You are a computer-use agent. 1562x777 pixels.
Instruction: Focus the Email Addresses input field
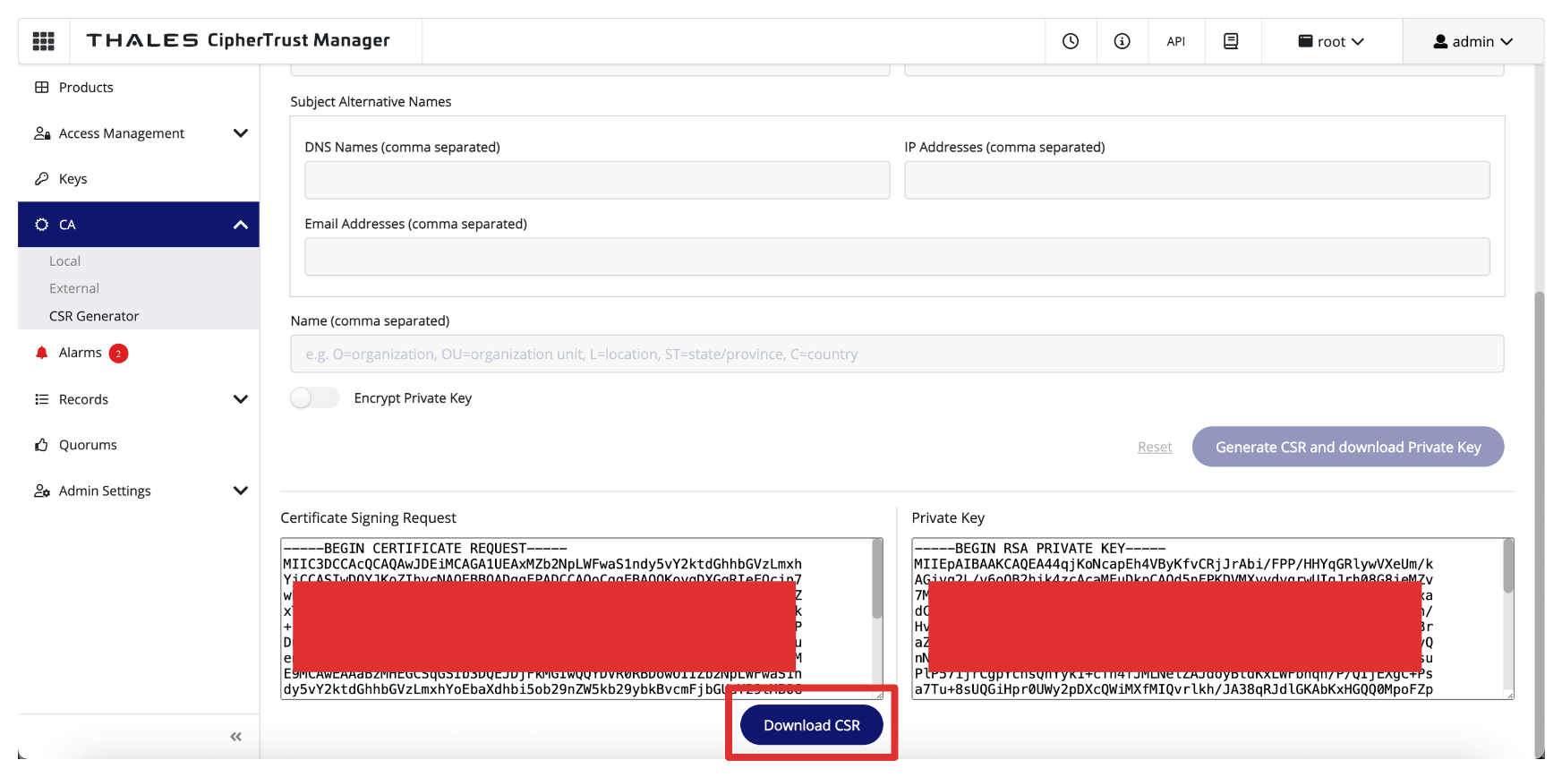(897, 257)
